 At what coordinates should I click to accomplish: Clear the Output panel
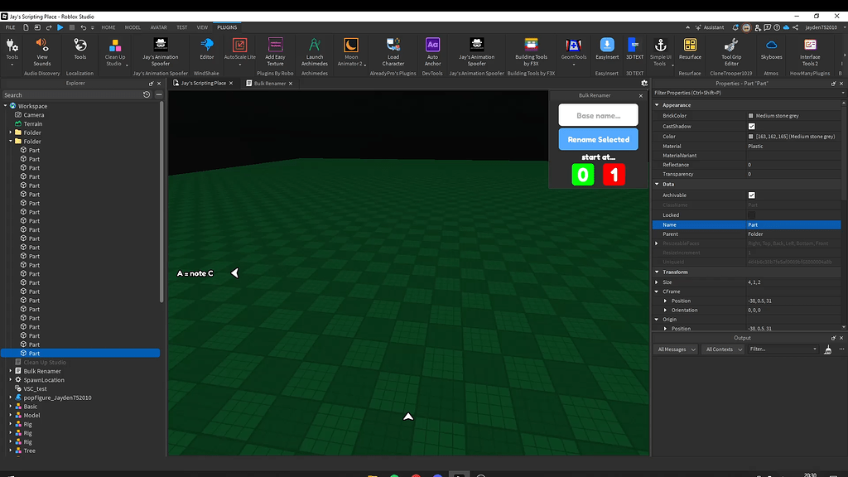(x=828, y=350)
